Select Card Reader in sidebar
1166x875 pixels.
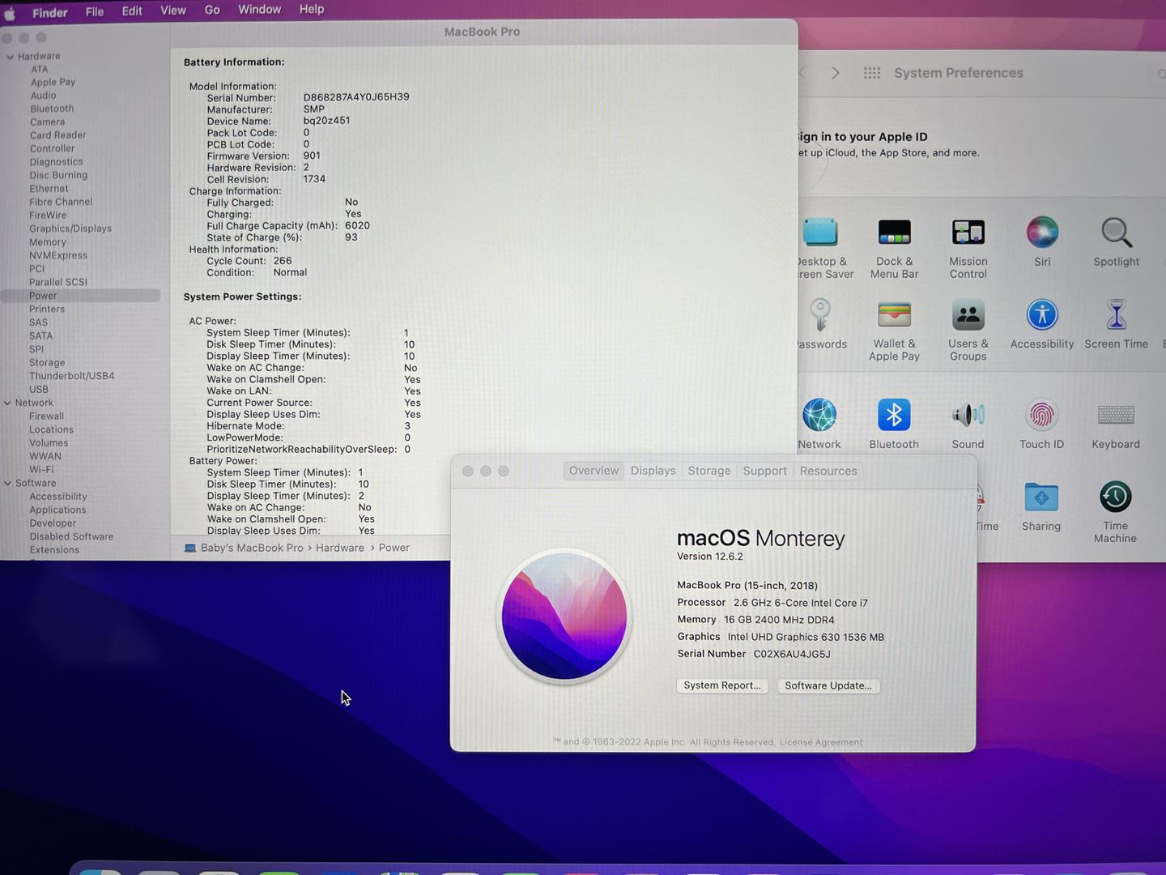57,135
